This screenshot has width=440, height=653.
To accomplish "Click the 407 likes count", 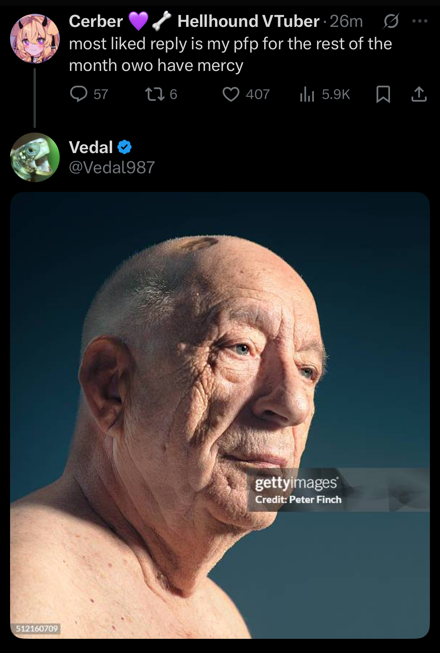I will pos(258,94).
